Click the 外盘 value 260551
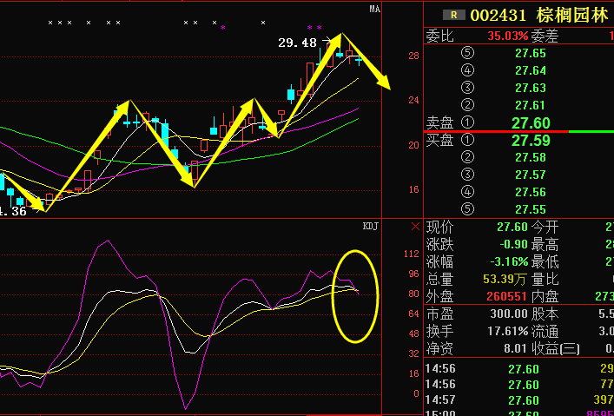 coord(506,296)
